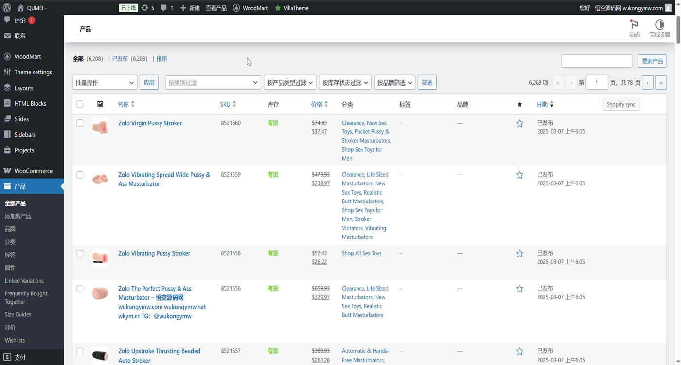This screenshot has height=365, width=681.
Task: Click the 筛选 filter button
Action: pos(427,82)
